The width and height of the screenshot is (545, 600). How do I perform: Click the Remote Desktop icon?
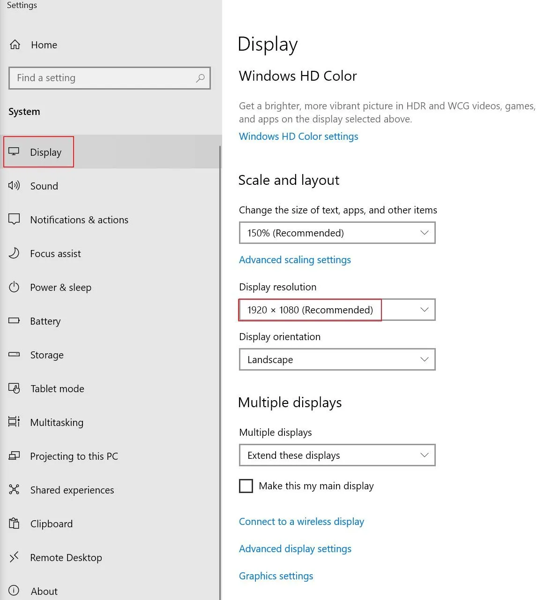14,557
